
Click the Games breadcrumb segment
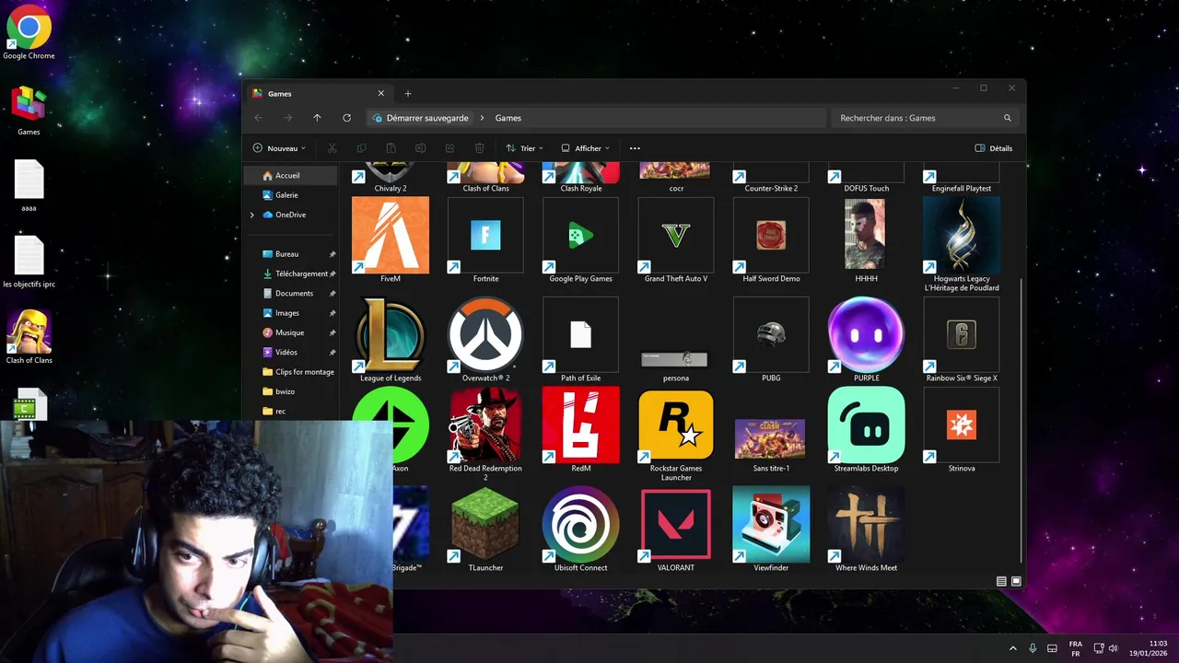tap(508, 118)
